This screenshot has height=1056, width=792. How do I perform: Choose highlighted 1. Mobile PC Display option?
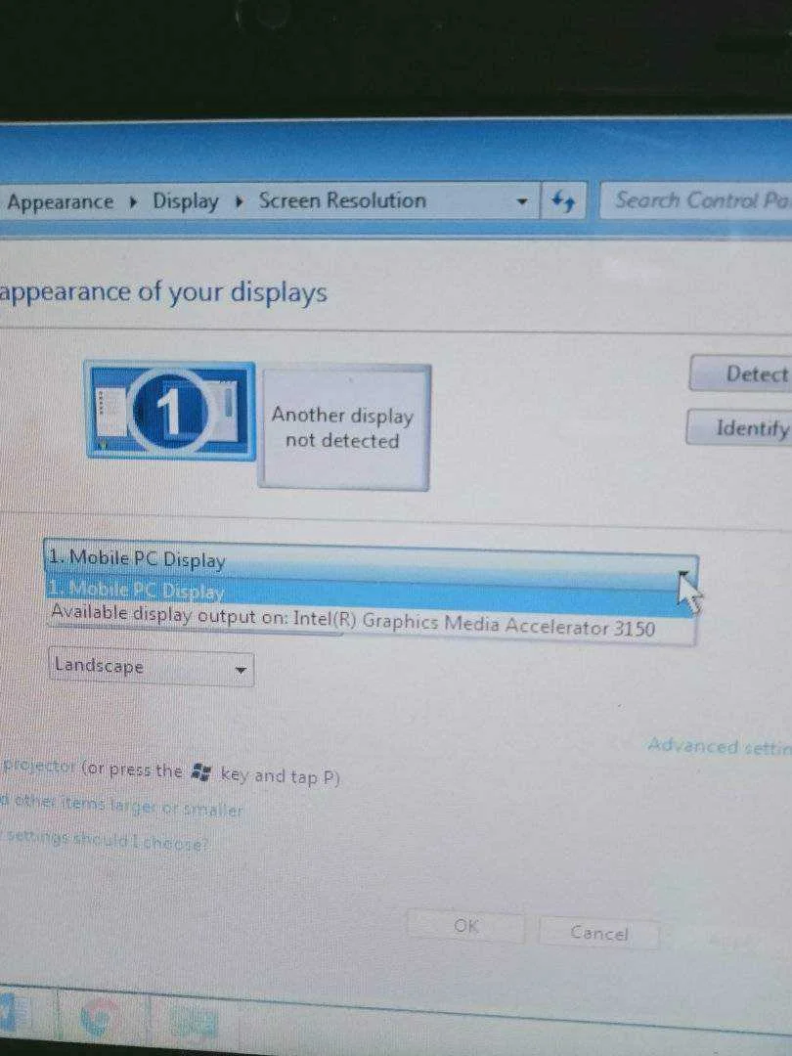point(371,594)
